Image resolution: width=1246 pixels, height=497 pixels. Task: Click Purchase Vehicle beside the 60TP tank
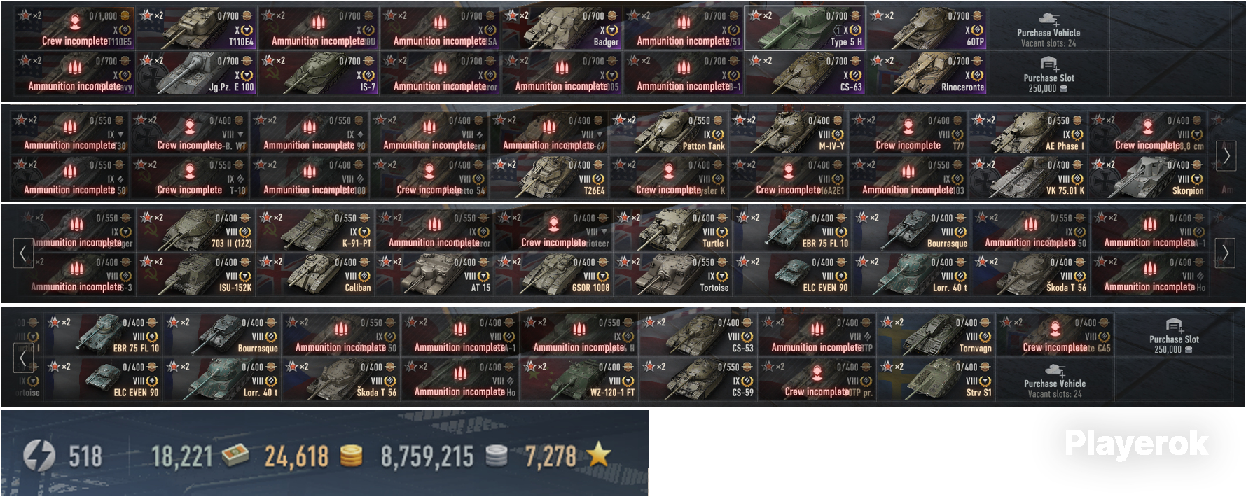coord(1048,28)
